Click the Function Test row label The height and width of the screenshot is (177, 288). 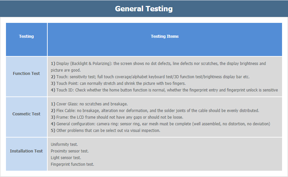[26, 73]
